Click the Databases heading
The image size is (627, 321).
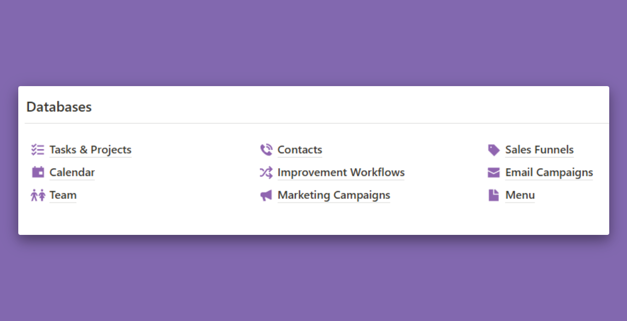pyautogui.click(x=59, y=107)
